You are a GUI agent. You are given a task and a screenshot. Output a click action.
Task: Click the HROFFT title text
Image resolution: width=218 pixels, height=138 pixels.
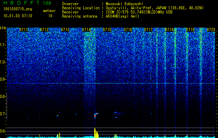click(22, 3)
